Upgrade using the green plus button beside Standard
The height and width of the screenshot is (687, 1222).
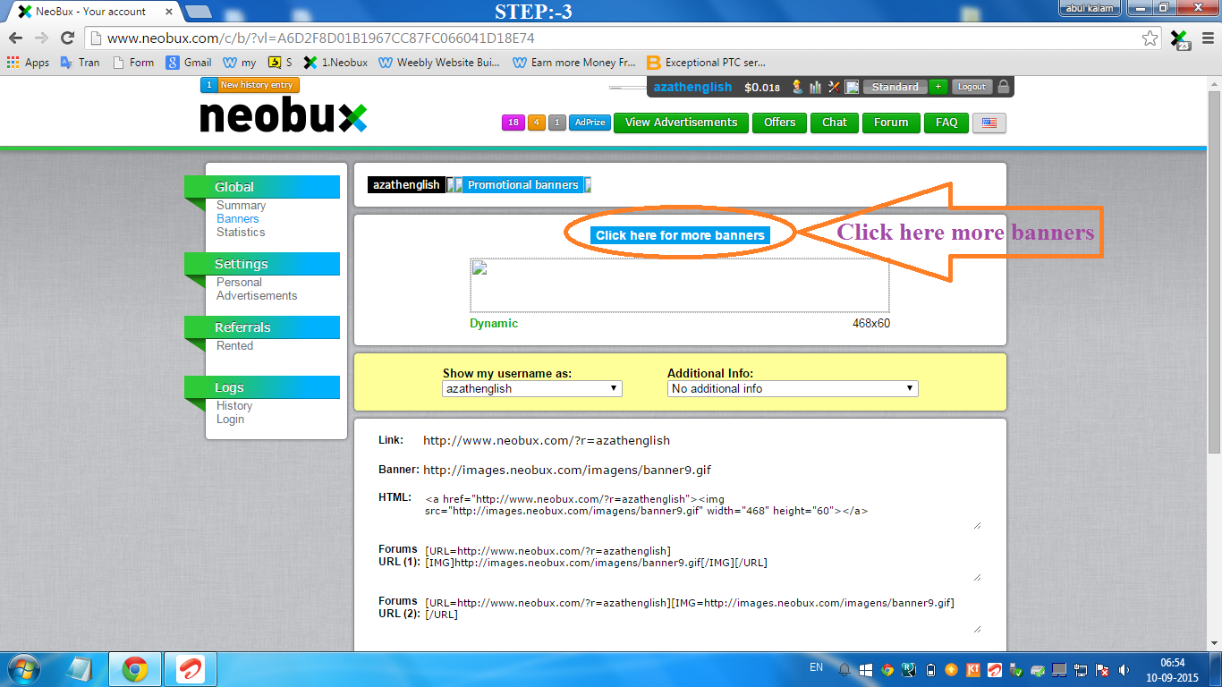pos(938,87)
